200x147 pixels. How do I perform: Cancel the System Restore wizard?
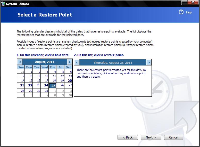(173, 137)
